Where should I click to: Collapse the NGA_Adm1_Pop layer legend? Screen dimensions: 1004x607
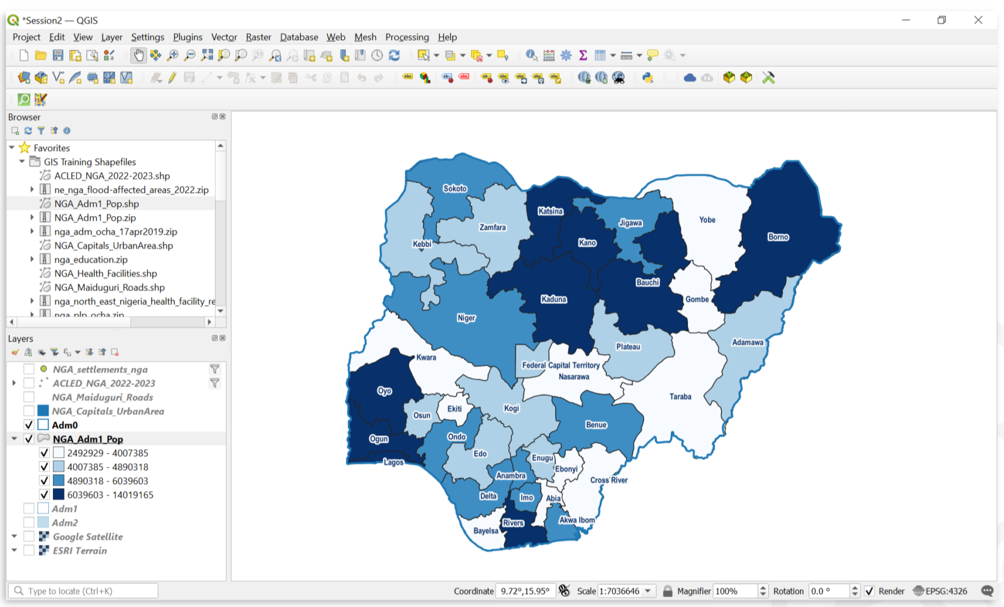coord(14,438)
